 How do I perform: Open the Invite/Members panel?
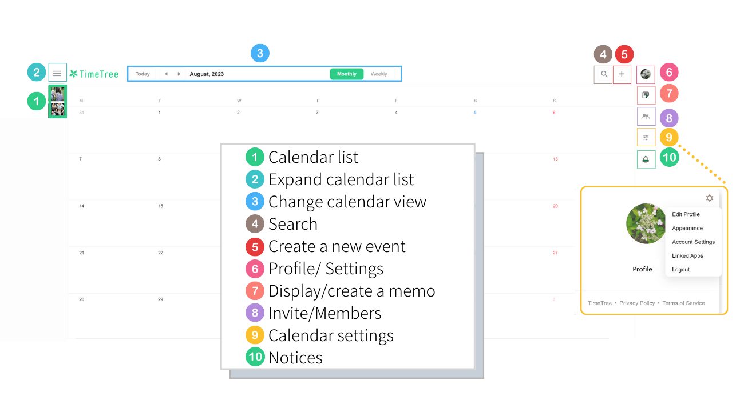point(646,116)
